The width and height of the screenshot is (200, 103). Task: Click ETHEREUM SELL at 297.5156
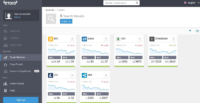156,60
